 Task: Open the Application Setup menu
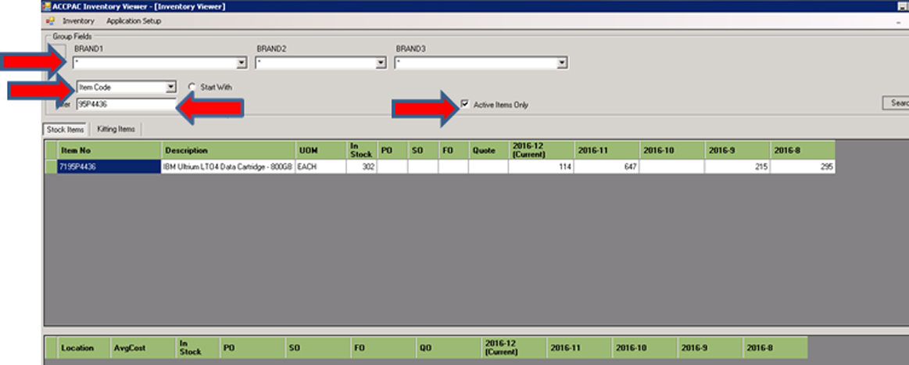tap(134, 21)
